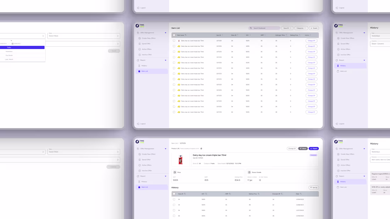
Task: Click the ₹34.9 selling price value
Action: pos(238,180)
